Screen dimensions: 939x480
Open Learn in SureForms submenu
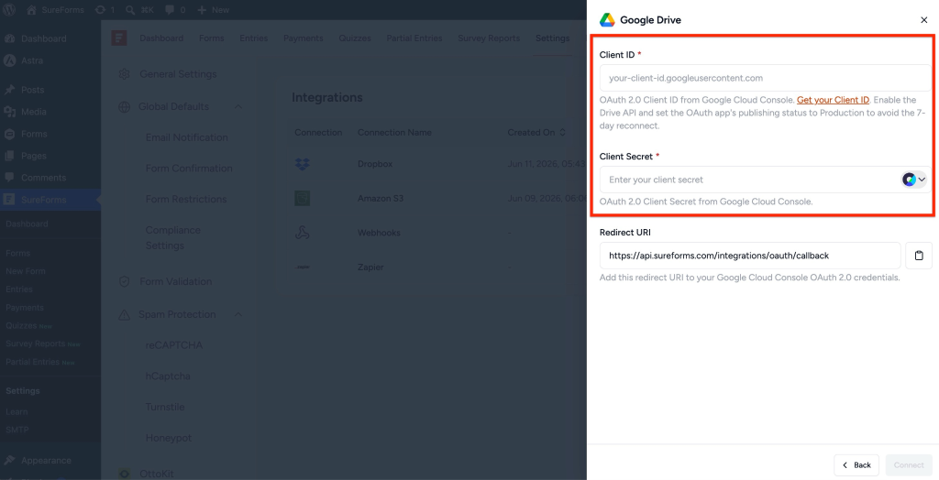[x=17, y=412]
